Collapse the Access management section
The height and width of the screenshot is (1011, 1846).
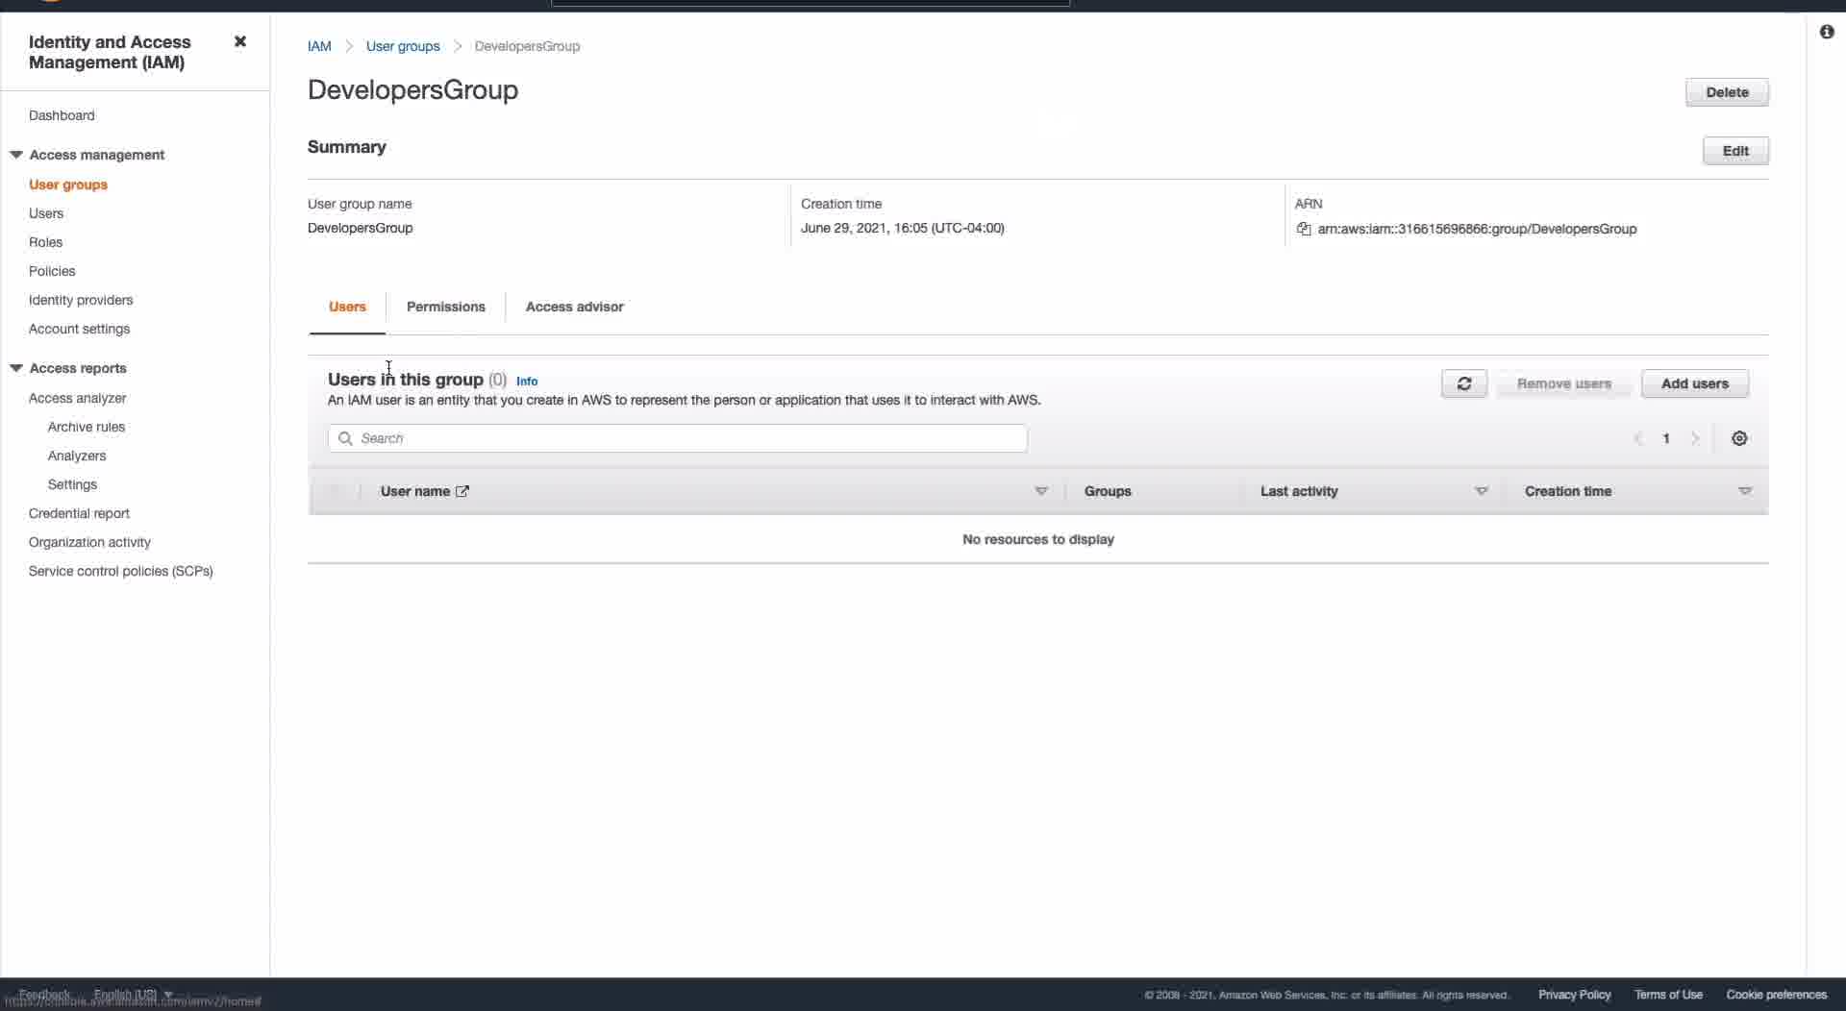16,155
